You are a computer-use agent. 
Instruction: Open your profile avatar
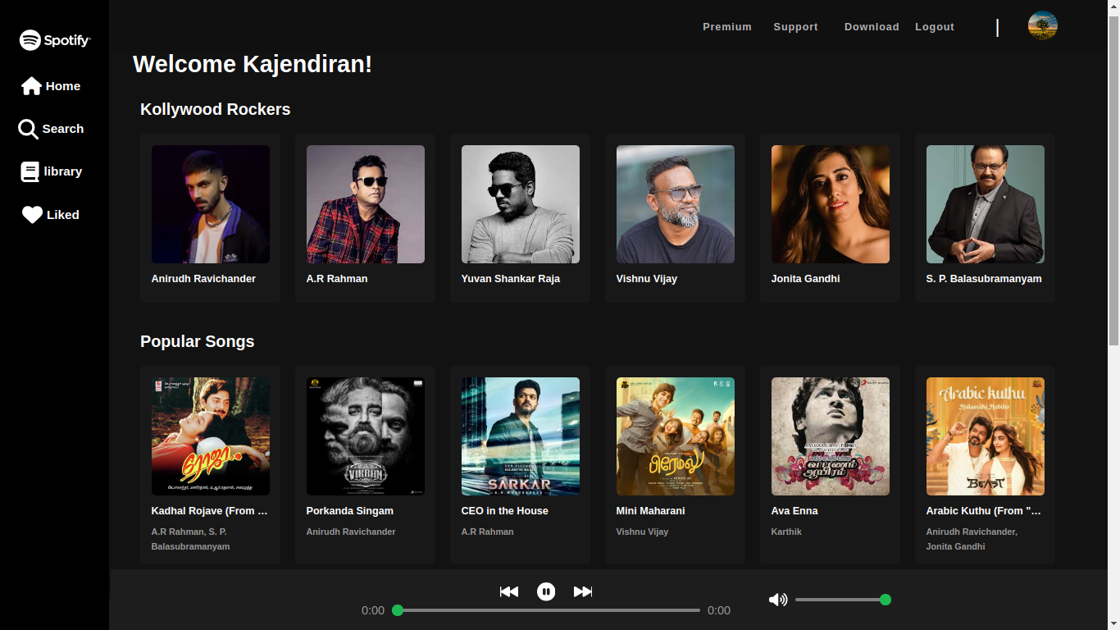click(1042, 25)
